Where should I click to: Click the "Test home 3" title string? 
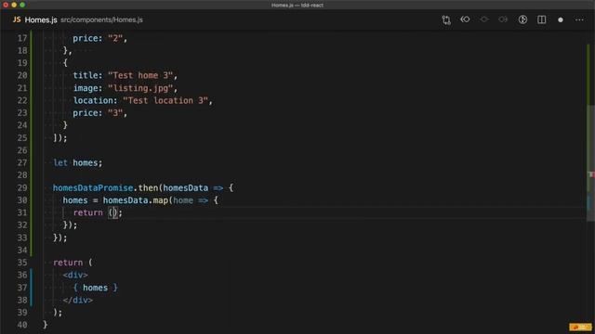(x=140, y=75)
